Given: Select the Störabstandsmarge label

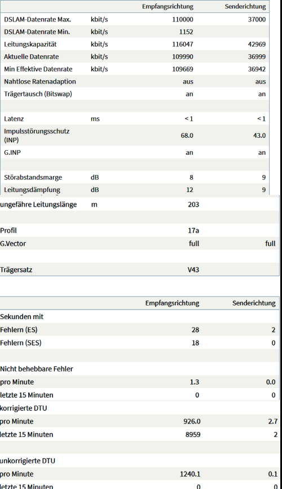Looking at the screenshot, I should (x=33, y=177).
